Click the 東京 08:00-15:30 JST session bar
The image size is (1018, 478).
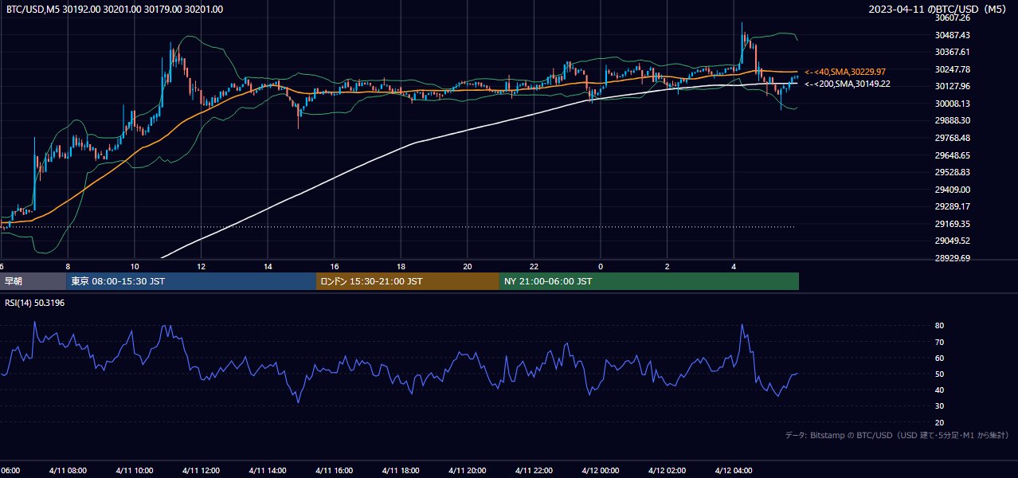191,281
